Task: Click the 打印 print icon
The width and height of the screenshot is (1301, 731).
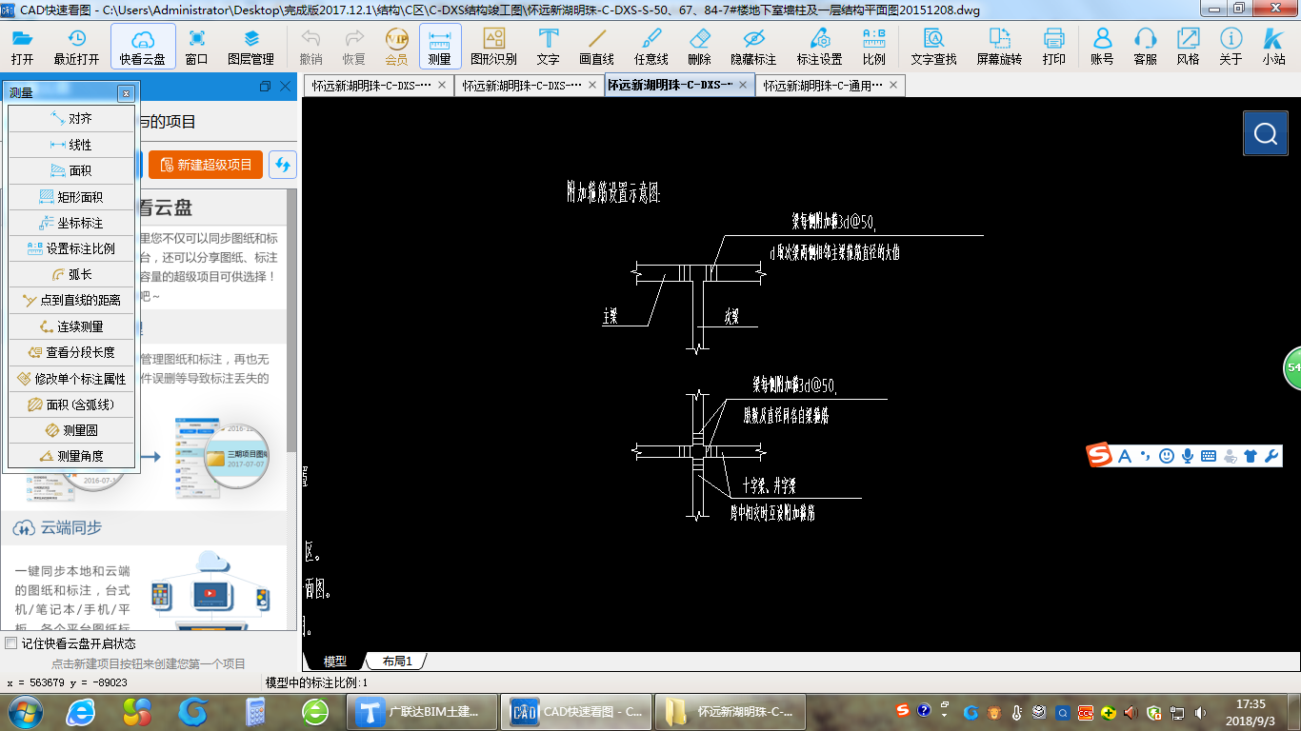Action: (1053, 47)
